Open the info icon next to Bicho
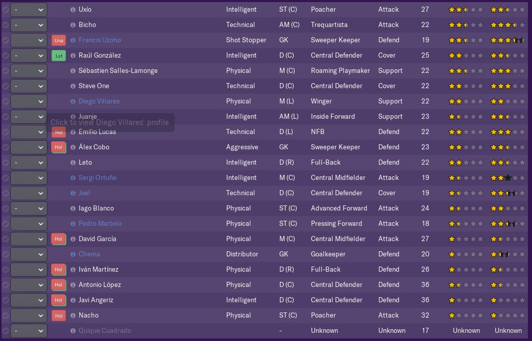 72,25
